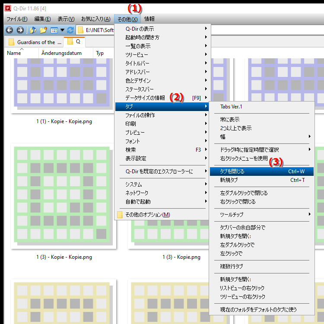The width and height of the screenshot is (324, 324).
Task: Click the Q-Dir application icon in title bar
Action: pos(8,9)
